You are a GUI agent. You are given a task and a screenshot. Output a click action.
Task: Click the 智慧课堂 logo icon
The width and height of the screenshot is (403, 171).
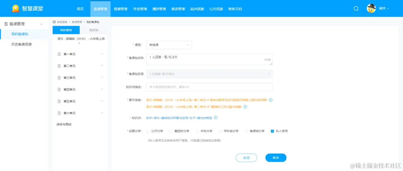pyautogui.click(x=16, y=9)
